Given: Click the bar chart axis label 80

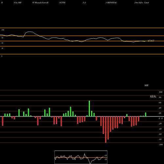Looking at the screenshot, I should (x=160, y=97).
